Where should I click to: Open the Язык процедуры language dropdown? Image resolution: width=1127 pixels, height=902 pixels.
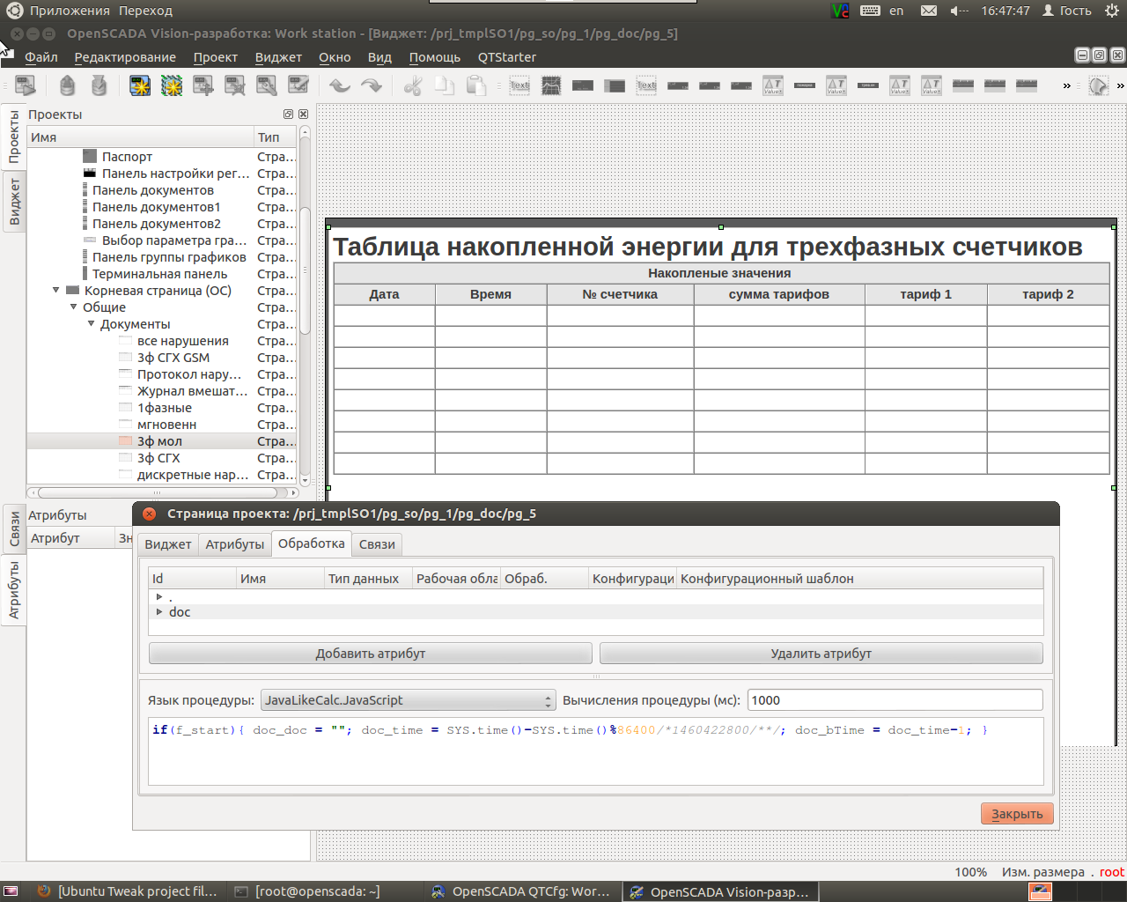click(409, 700)
